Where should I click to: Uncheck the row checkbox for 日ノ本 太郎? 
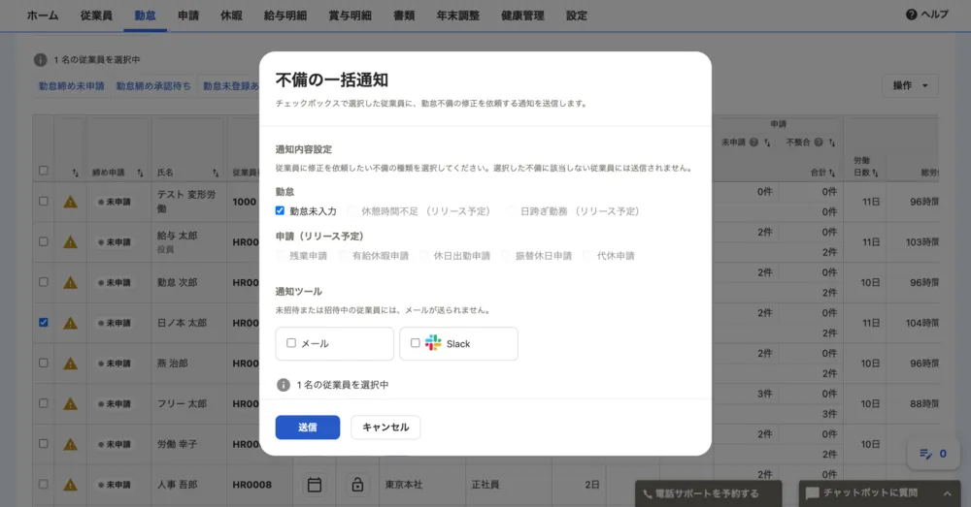[44, 322]
